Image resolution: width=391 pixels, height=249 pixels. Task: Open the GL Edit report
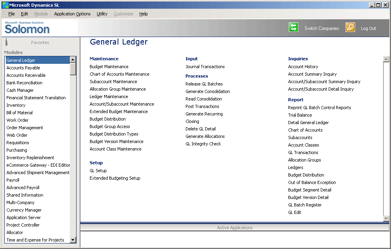294,212
